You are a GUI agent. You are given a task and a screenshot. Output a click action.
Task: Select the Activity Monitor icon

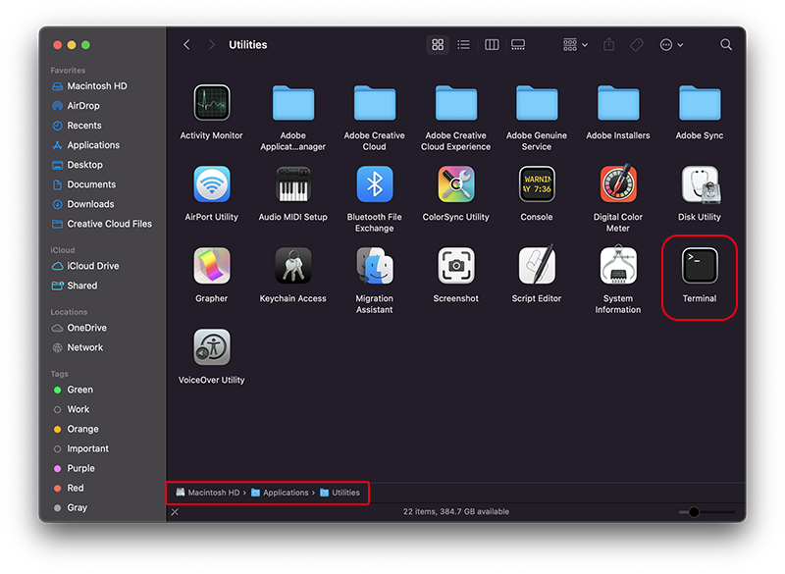point(212,103)
